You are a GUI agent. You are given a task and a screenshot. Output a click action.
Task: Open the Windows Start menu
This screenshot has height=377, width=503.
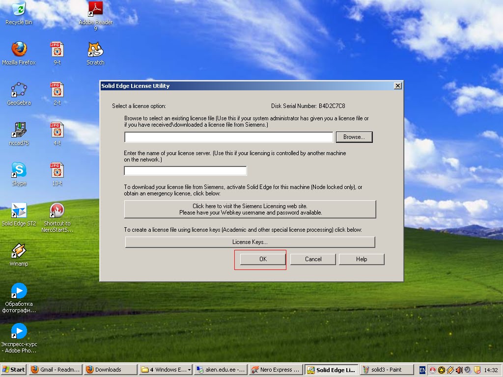pos(14,370)
